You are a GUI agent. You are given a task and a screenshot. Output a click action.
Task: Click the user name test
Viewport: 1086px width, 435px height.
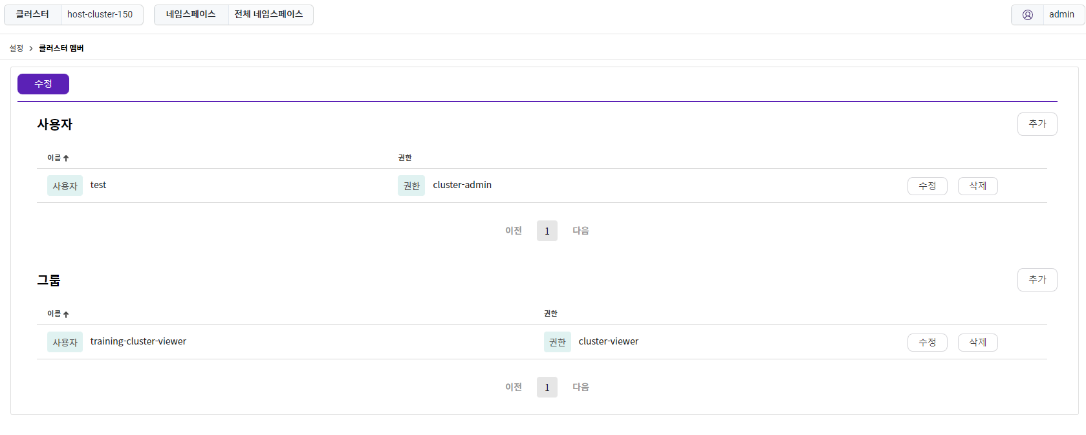(x=98, y=186)
